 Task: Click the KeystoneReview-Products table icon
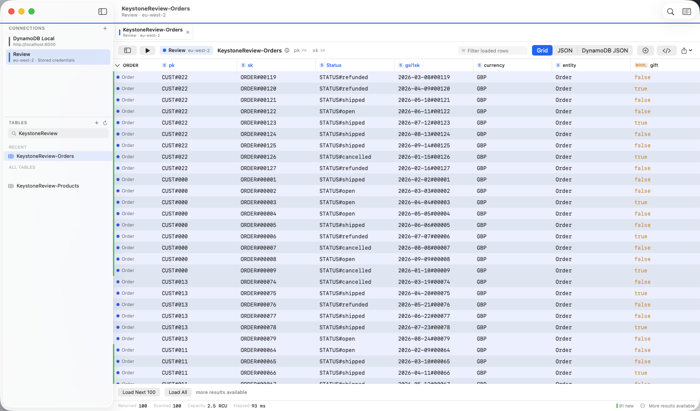pyautogui.click(x=11, y=186)
